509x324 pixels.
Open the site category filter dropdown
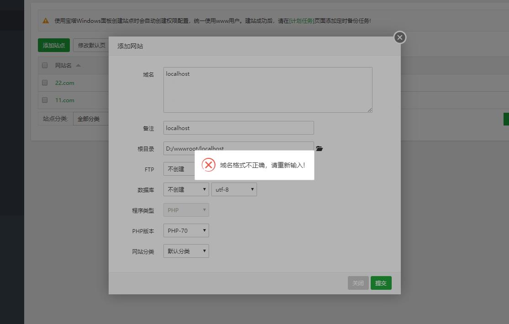(x=90, y=119)
